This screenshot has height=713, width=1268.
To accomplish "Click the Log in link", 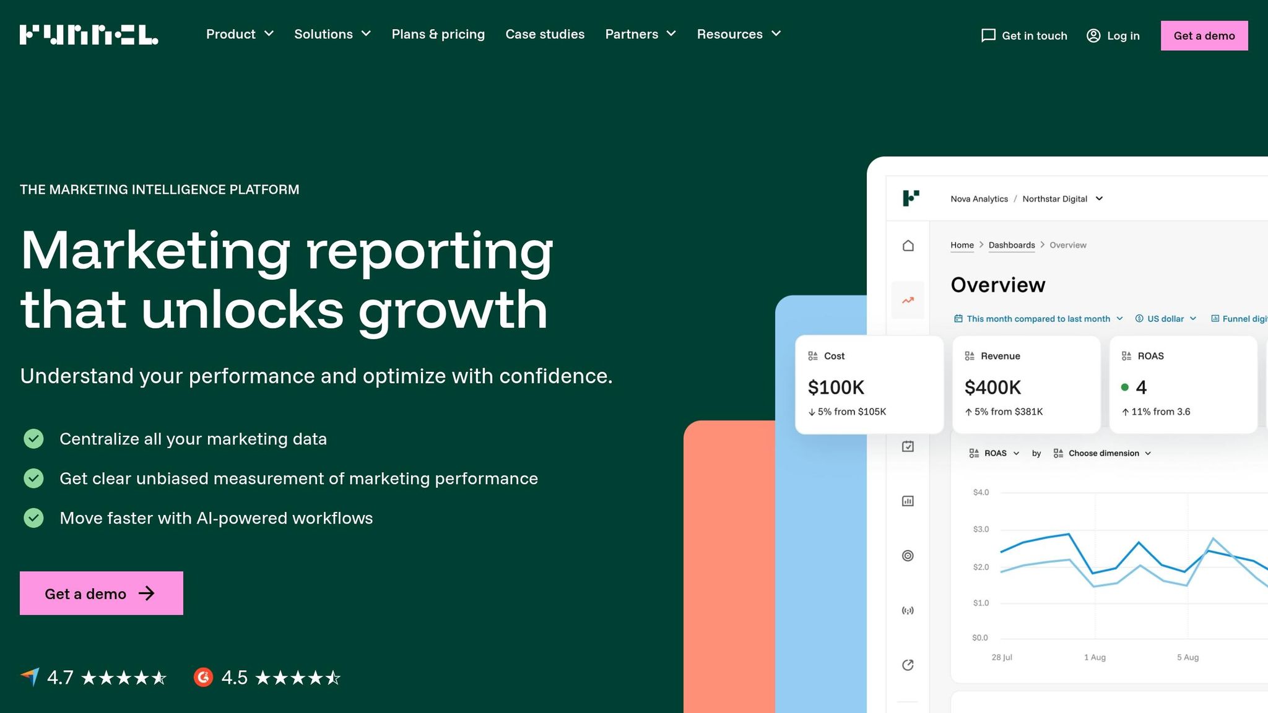I will click(x=1113, y=36).
